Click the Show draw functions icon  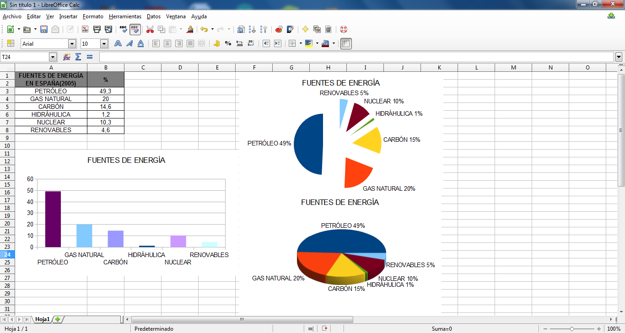[290, 29]
